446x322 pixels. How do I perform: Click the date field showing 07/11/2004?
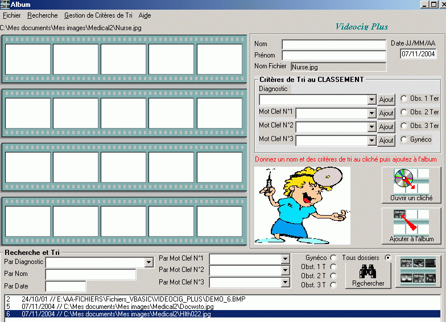click(418, 53)
